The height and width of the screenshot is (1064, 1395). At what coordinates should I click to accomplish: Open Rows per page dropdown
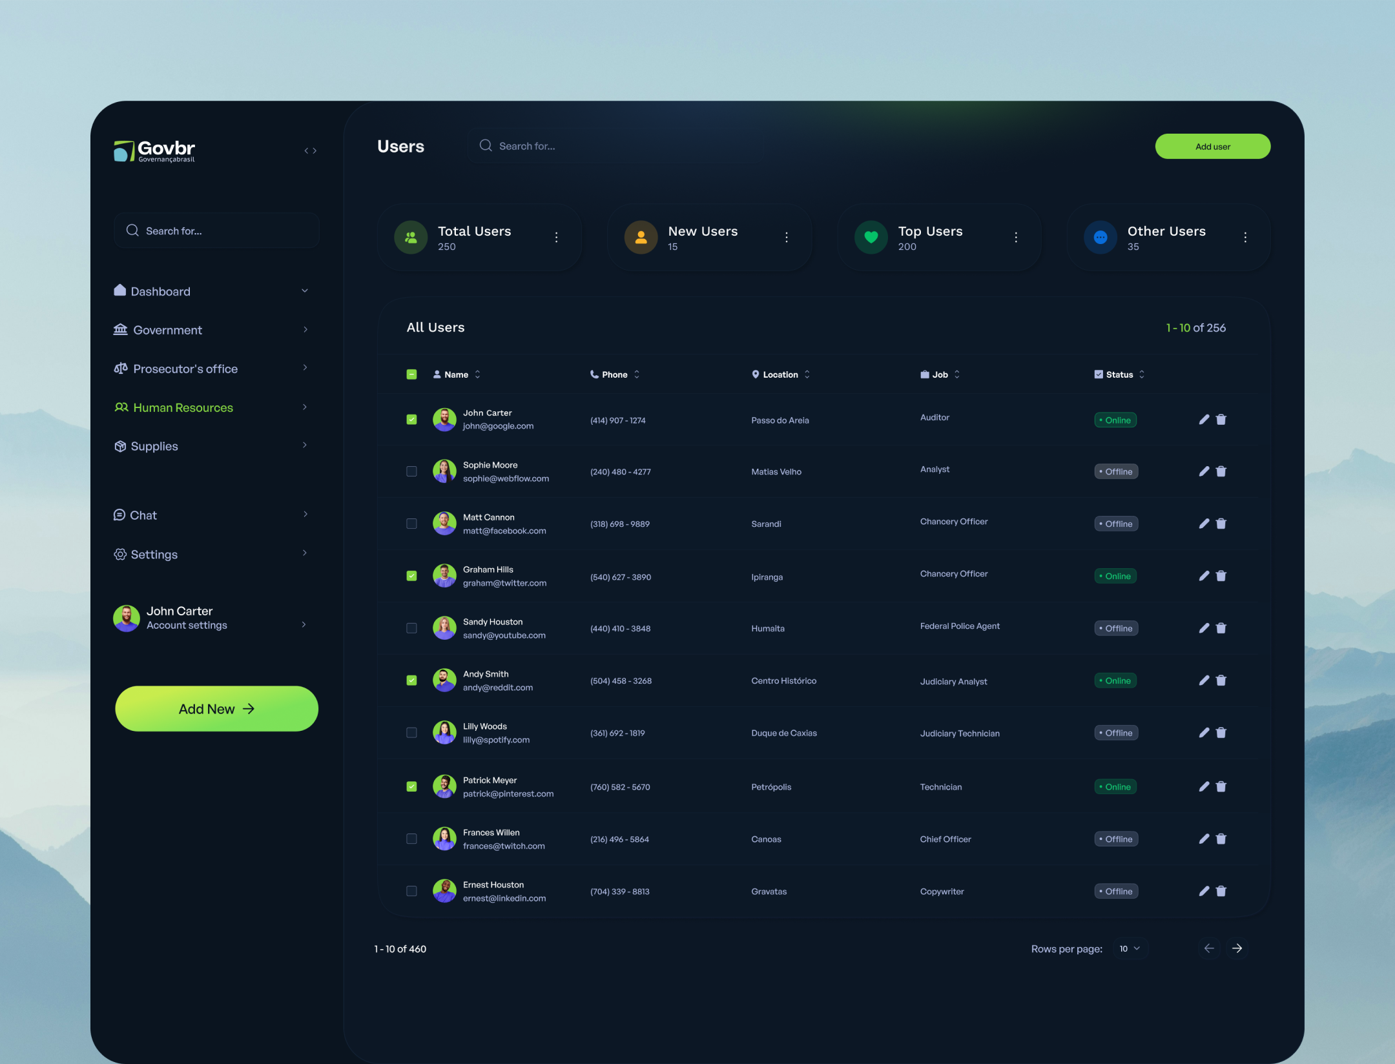(x=1130, y=948)
